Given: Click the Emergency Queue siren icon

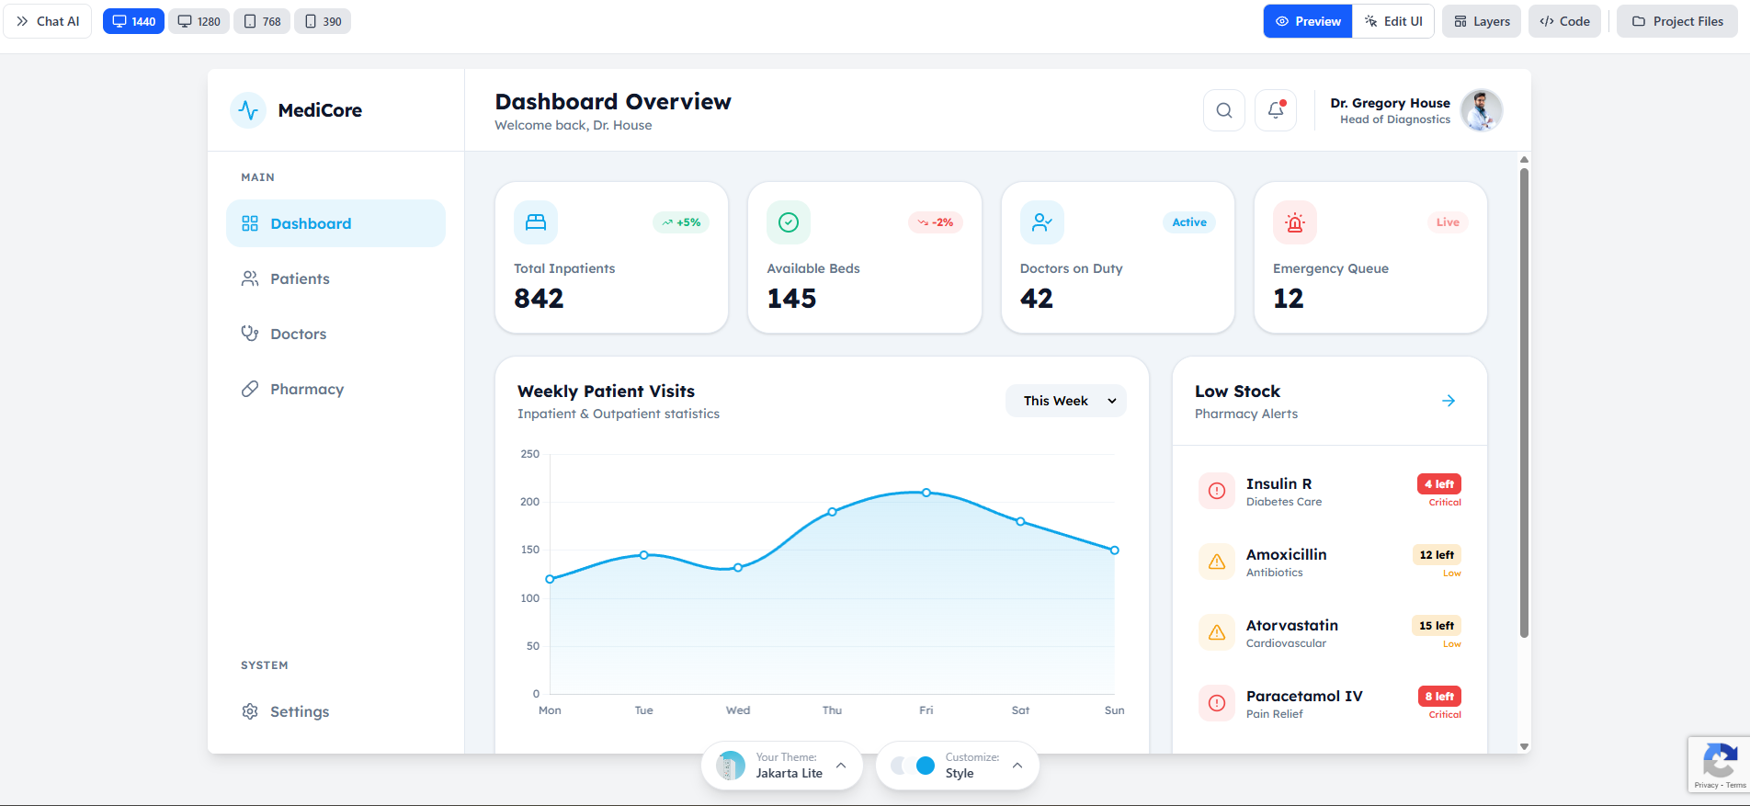Looking at the screenshot, I should click(x=1295, y=222).
